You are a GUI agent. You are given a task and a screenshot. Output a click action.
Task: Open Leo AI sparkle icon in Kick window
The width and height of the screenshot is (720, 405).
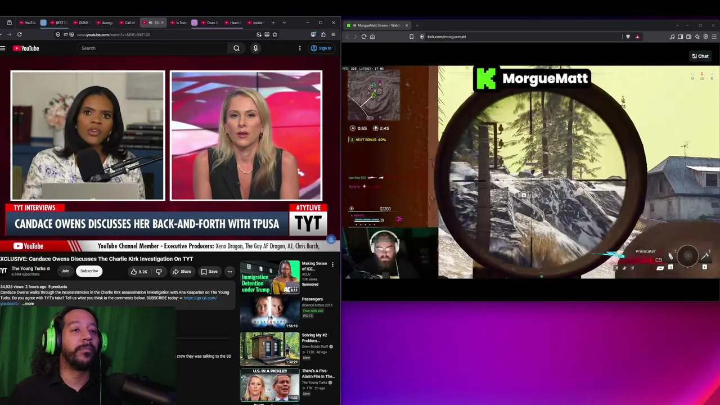(697, 37)
